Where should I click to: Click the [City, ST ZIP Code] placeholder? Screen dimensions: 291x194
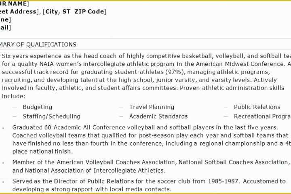tap(74, 12)
